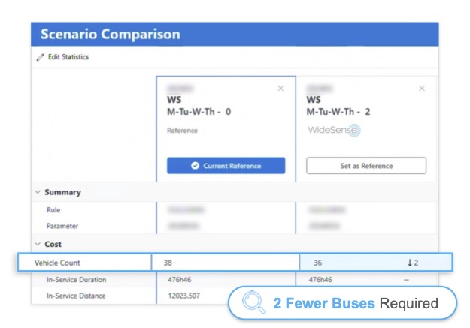
Task: Remove the M-Tu-W-Th - 2 scenario column
Action: 421,89
